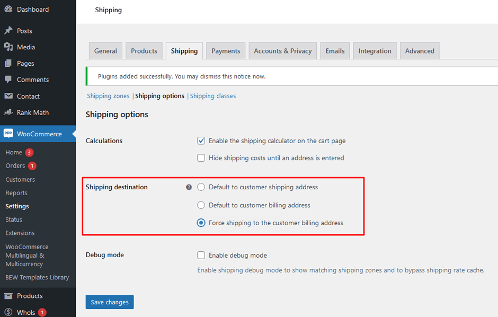Select default to customer billing address
This screenshot has height=317, width=498.
[201, 205]
